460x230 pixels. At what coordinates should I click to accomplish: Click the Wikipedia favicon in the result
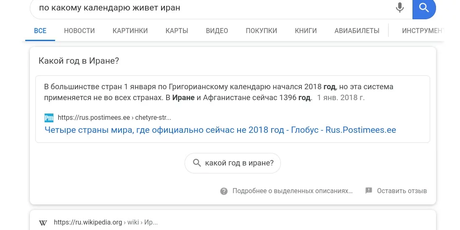tap(43, 222)
